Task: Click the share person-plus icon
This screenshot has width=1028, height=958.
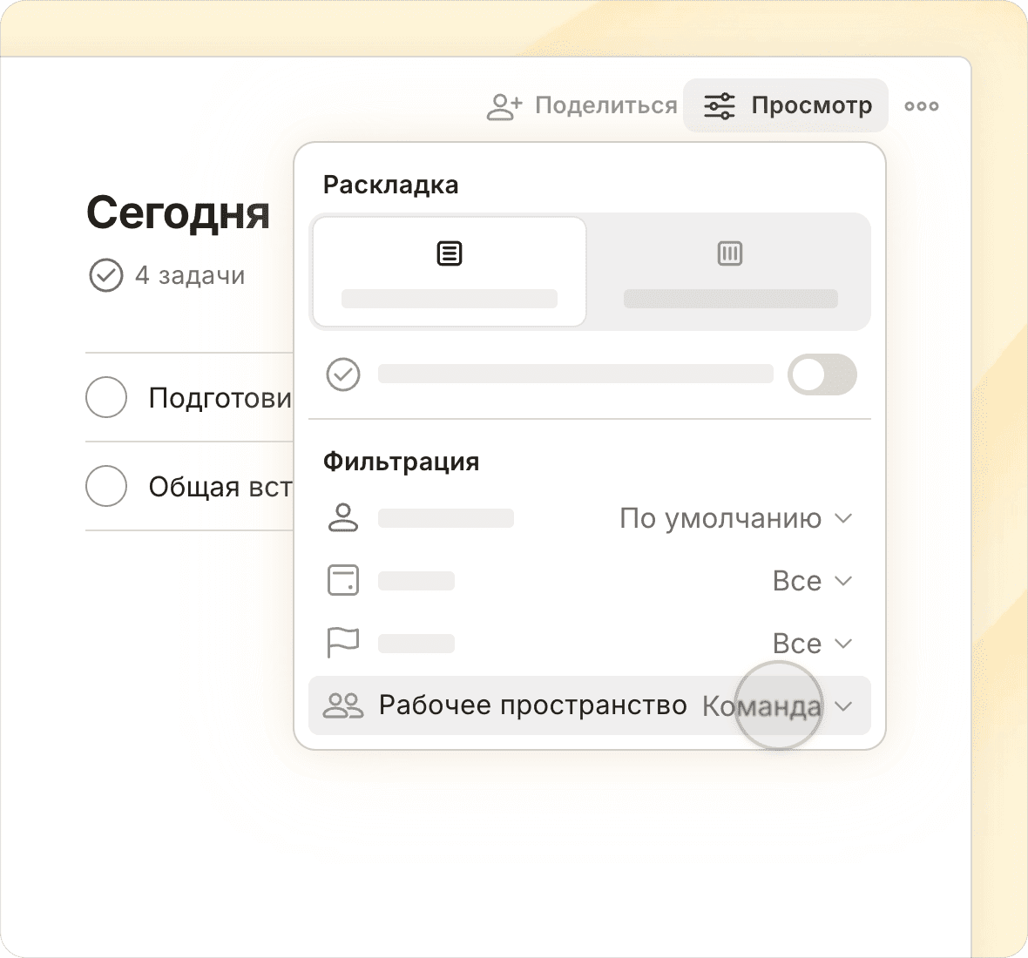Action: 504,106
